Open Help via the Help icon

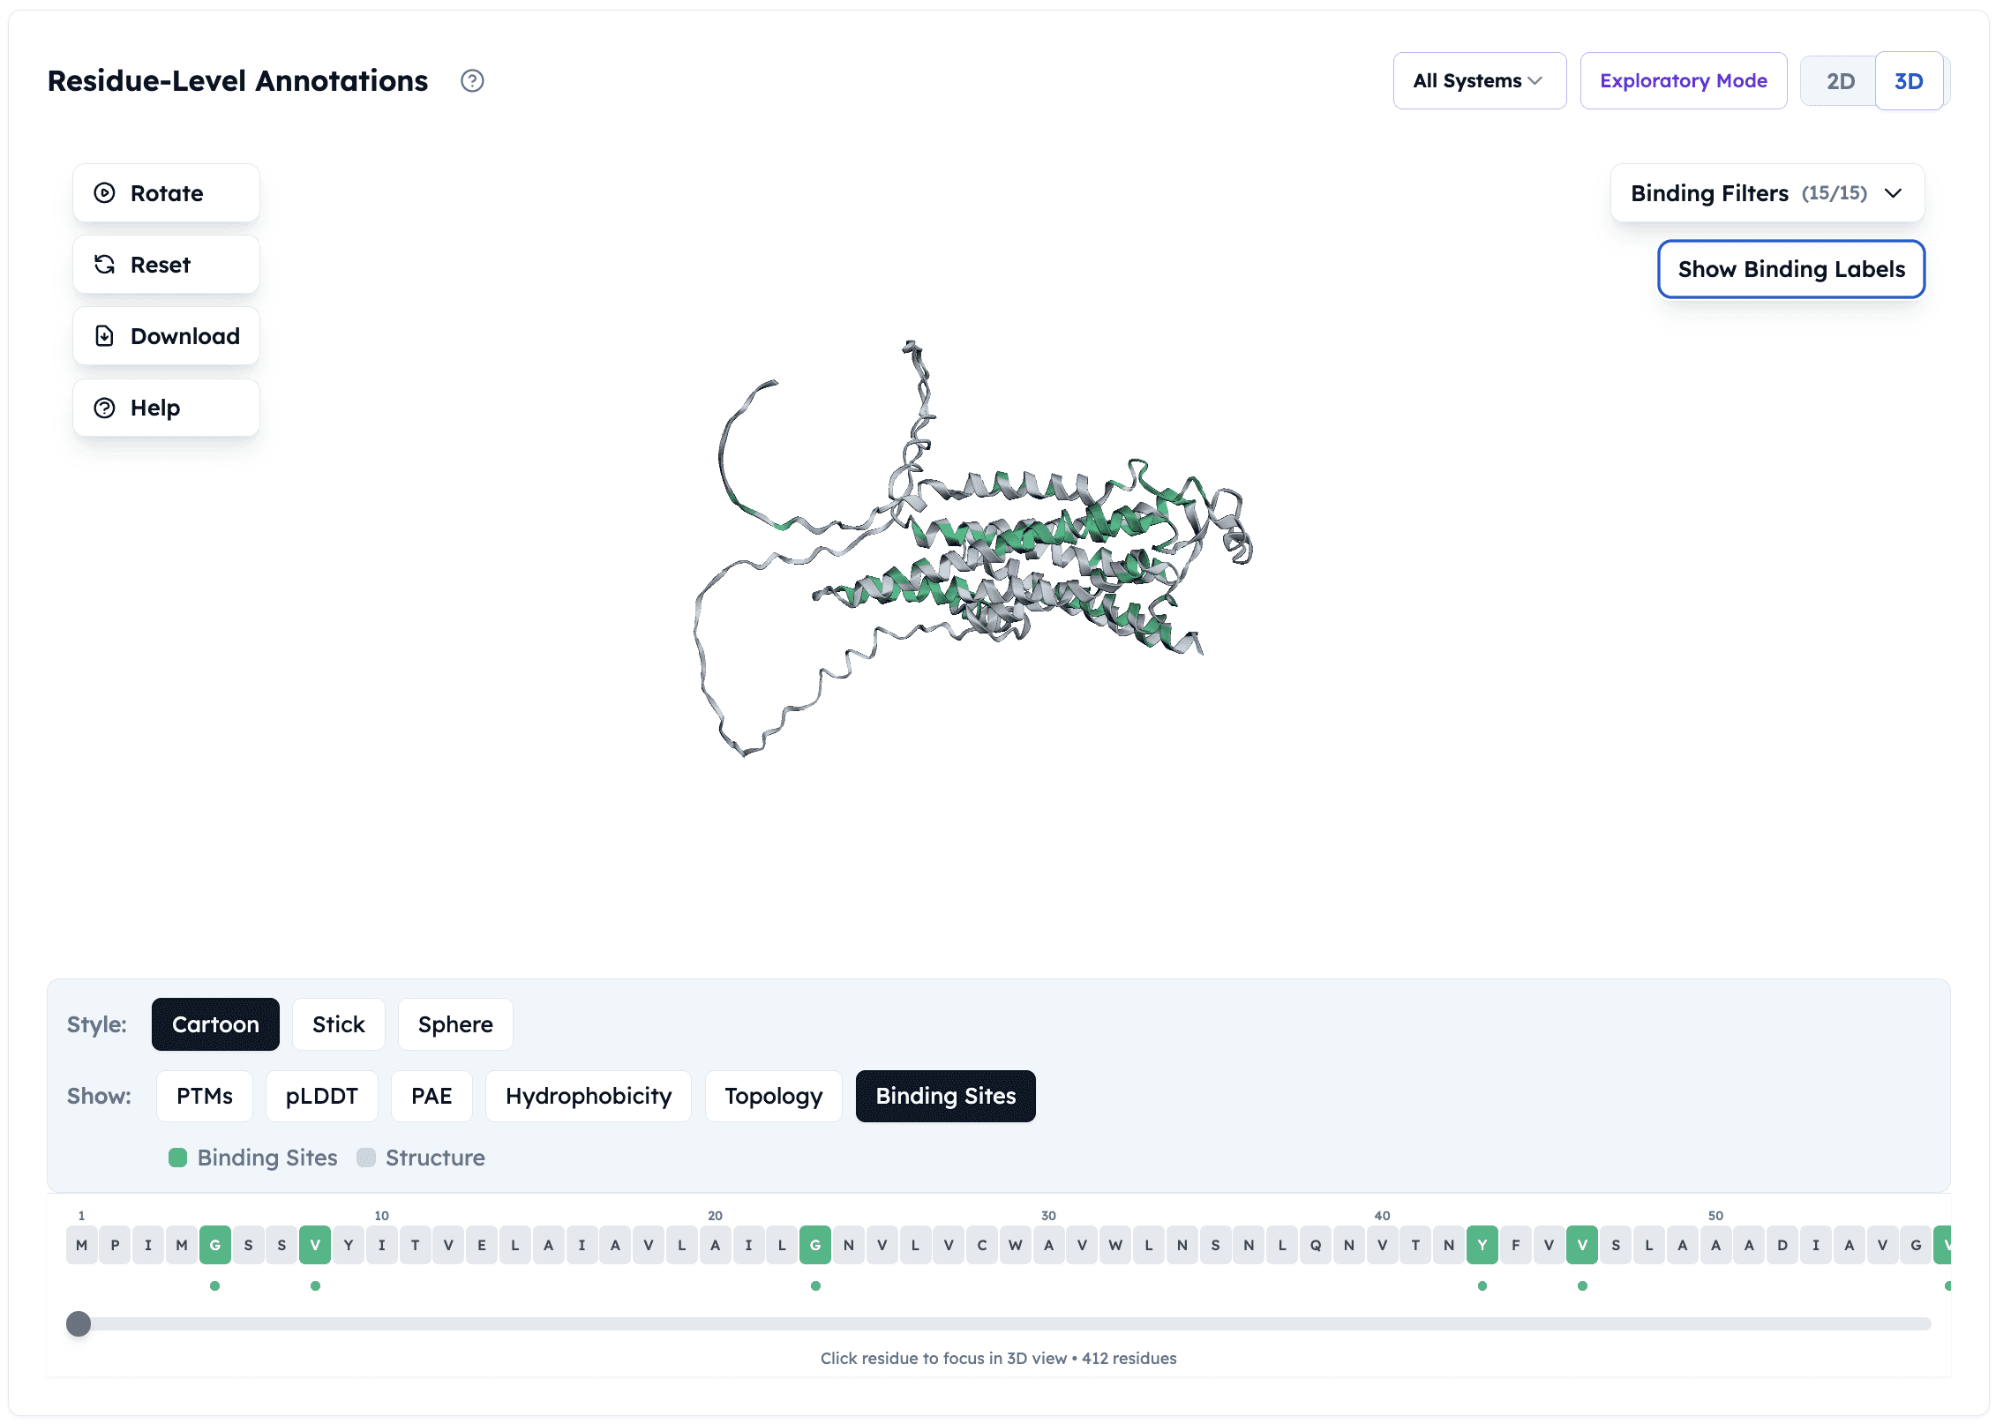click(104, 408)
